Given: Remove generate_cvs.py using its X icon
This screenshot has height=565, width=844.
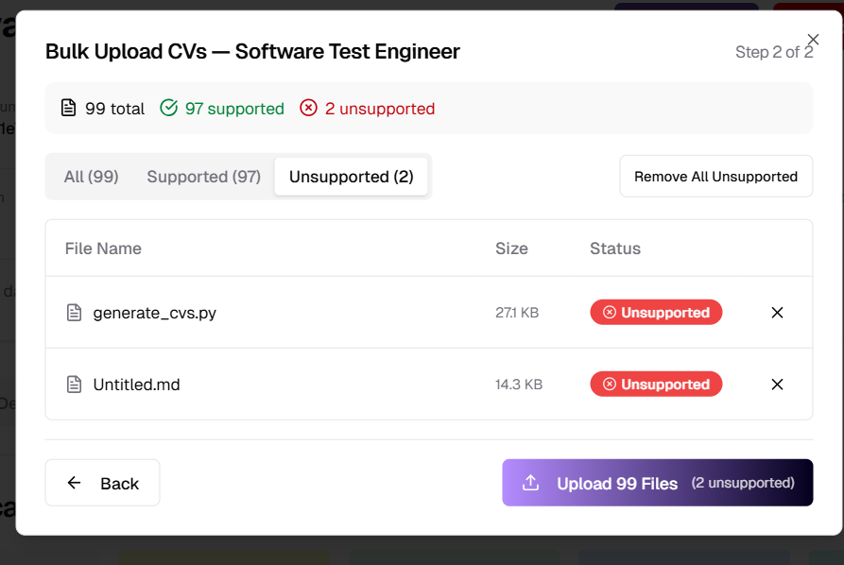Looking at the screenshot, I should pyautogui.click(x=777, y=313).
